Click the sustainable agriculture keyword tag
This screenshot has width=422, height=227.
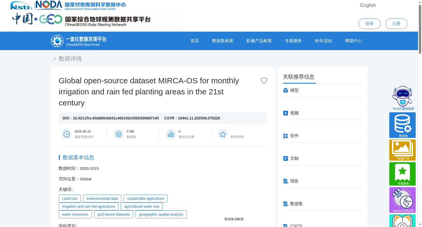(146, 199)
